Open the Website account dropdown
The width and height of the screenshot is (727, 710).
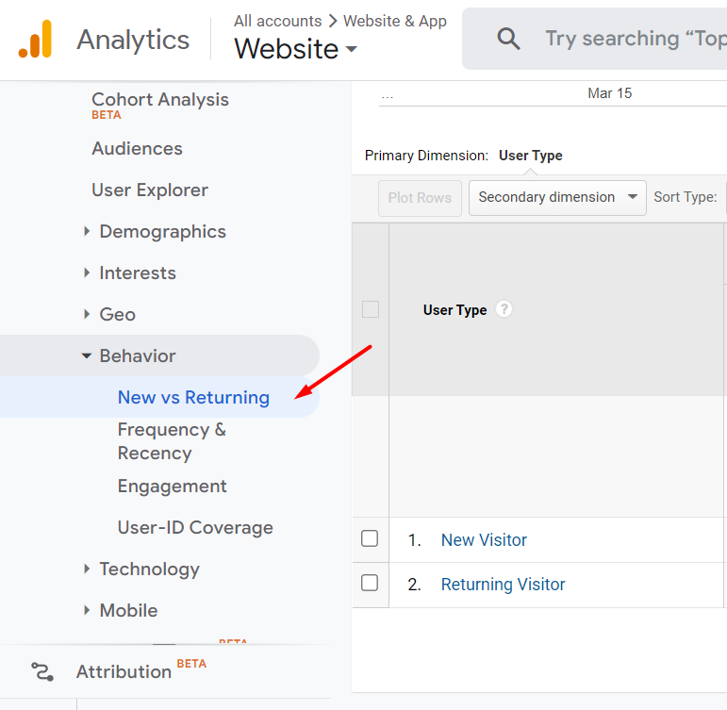point(295,48)
